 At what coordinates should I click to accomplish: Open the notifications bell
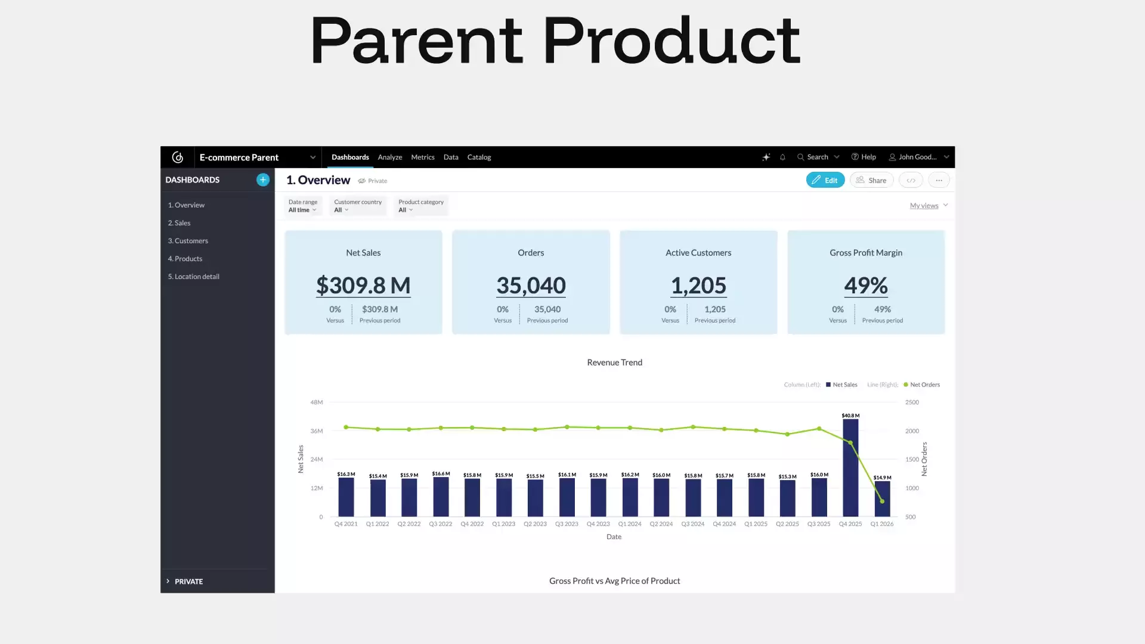[x=782, y=157]
